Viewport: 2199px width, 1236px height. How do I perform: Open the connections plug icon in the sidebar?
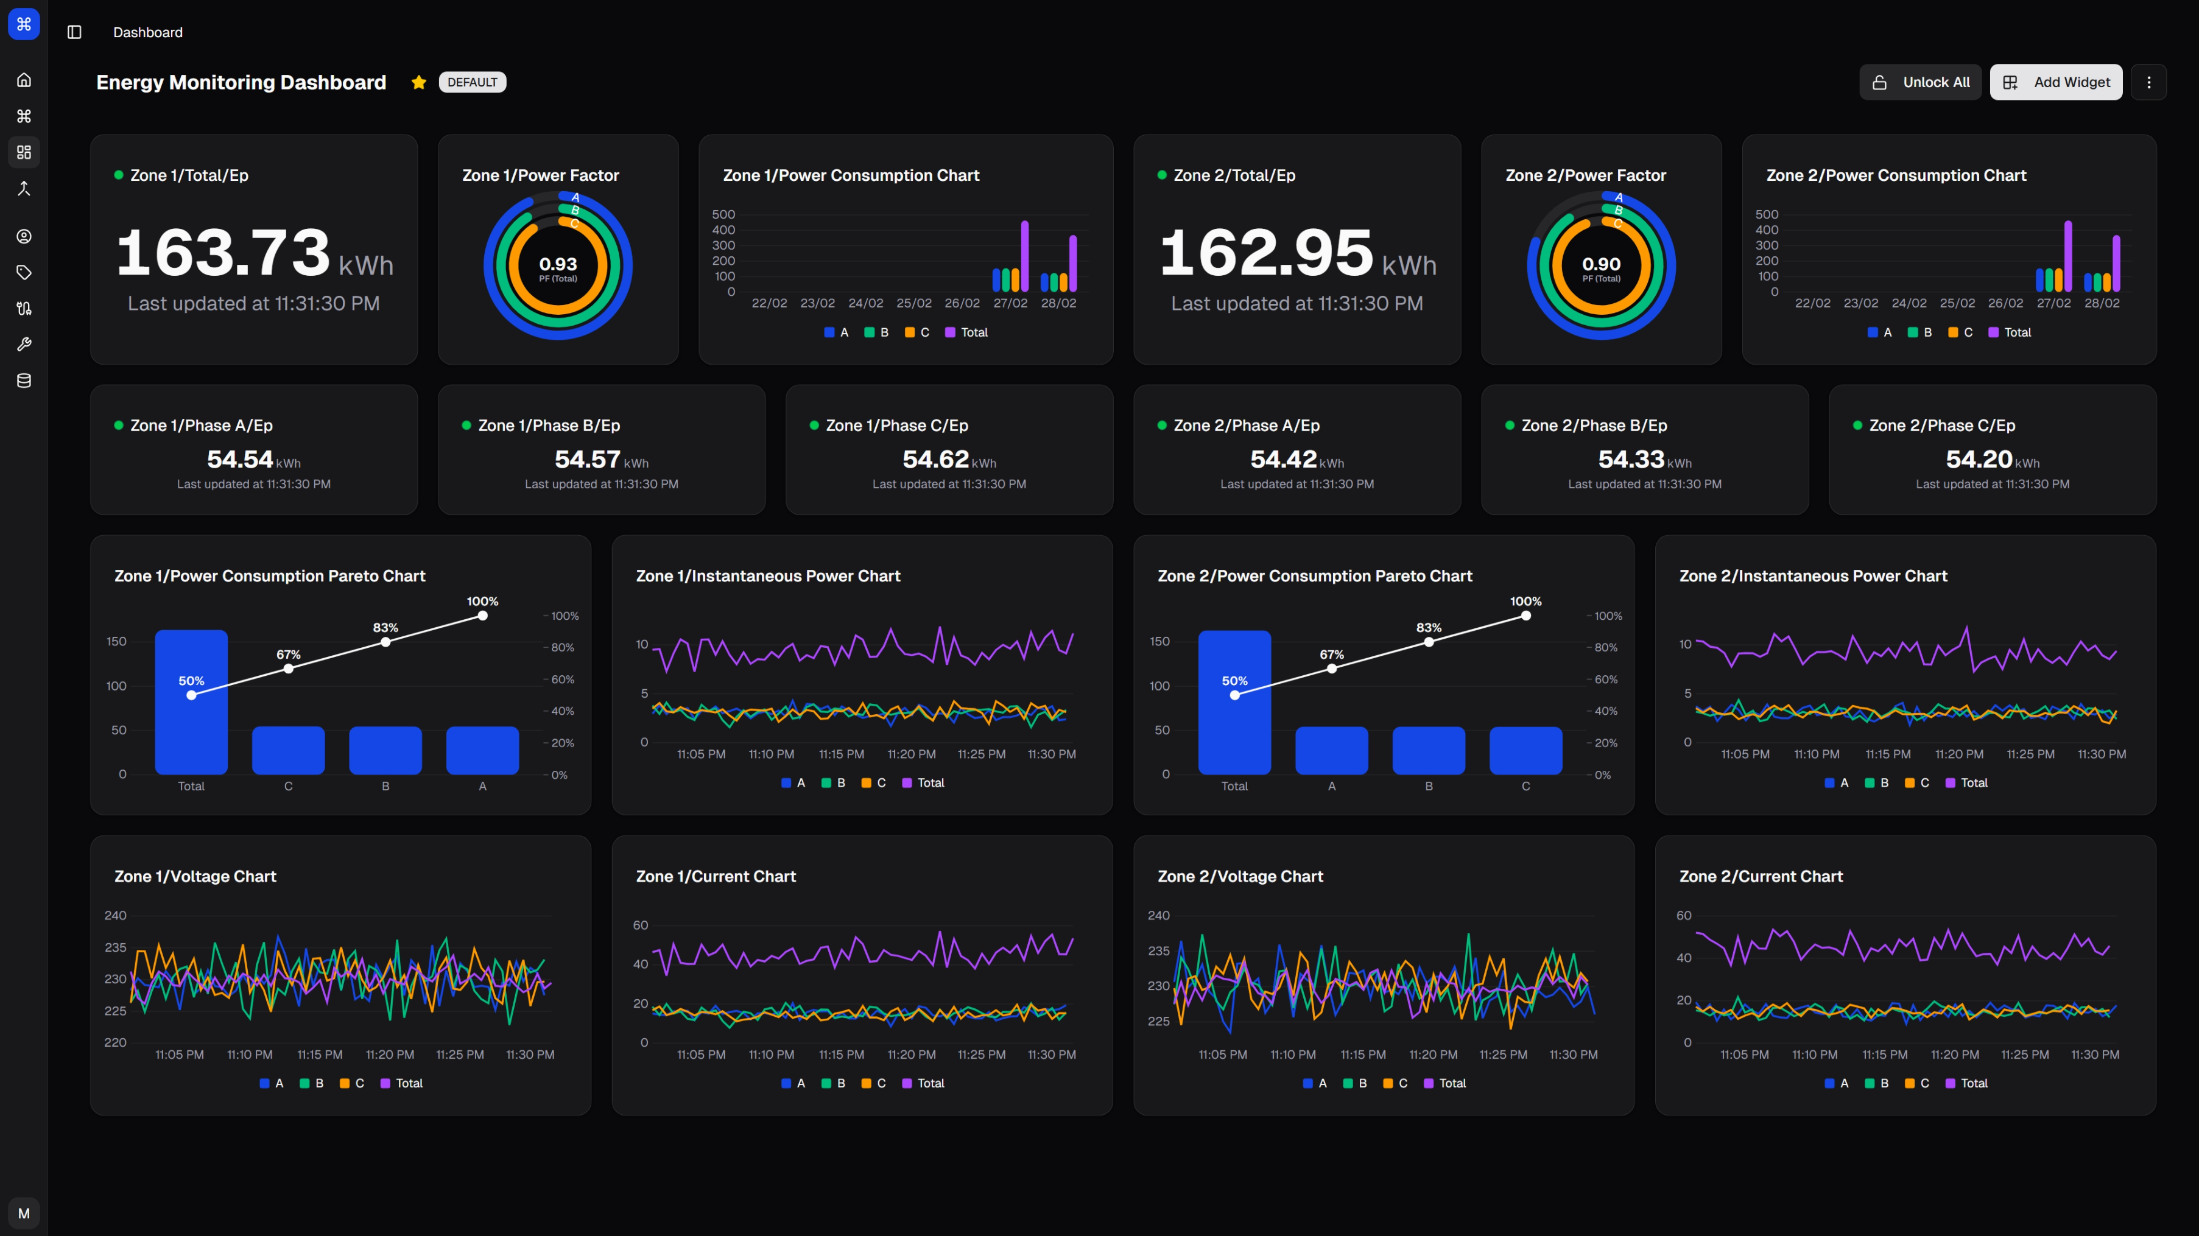24,308
